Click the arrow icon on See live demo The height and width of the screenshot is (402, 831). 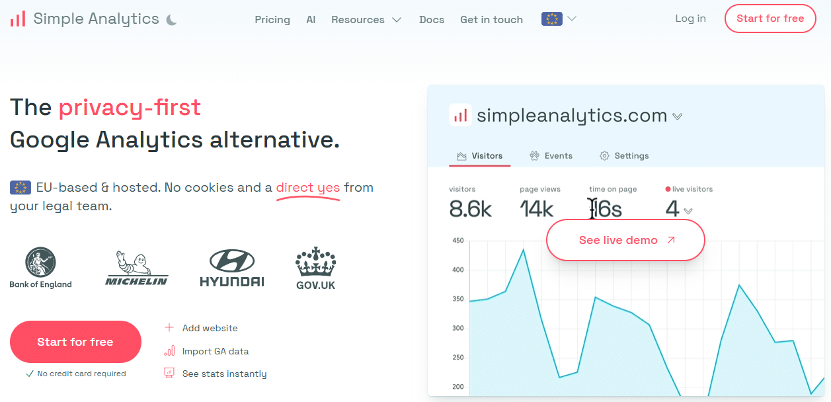point(671,240)
